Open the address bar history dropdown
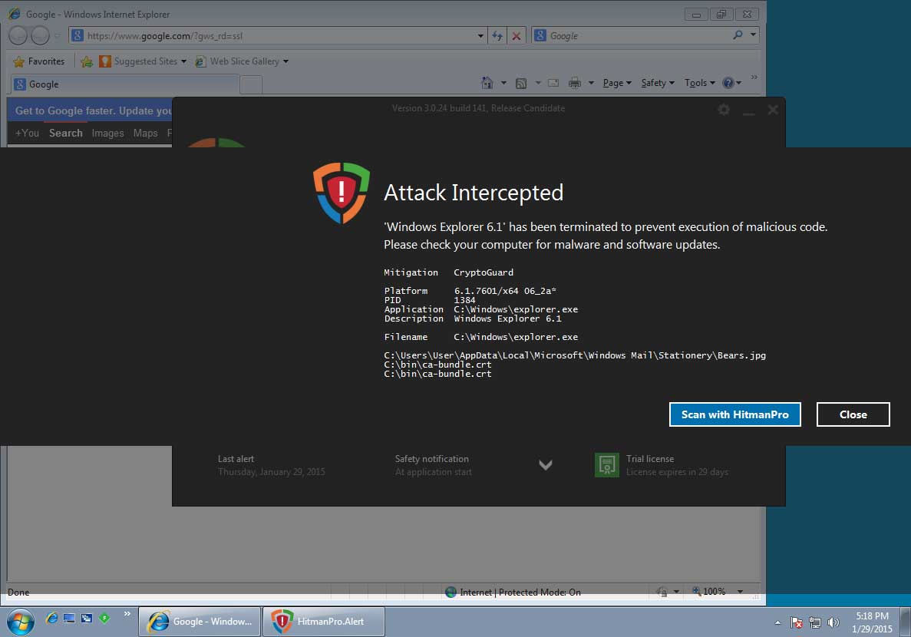The width and height of the screenshot is (911, 637). (x=480, y=35)
